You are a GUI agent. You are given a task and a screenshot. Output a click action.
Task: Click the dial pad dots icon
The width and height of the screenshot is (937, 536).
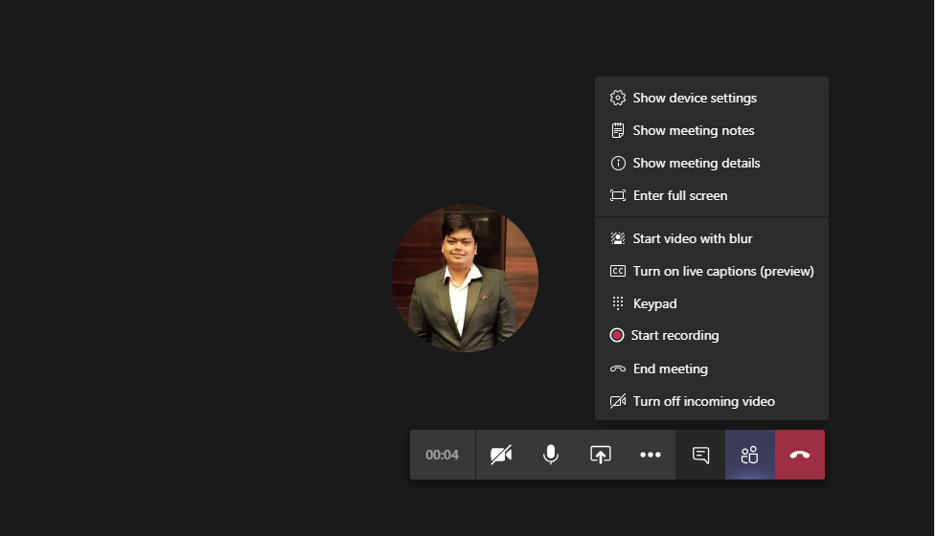pyautogui.click(x=617, y=303)
